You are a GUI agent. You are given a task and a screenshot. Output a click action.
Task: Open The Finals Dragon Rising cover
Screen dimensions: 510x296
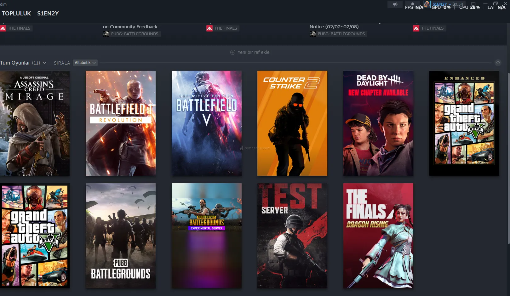[378, 236]
